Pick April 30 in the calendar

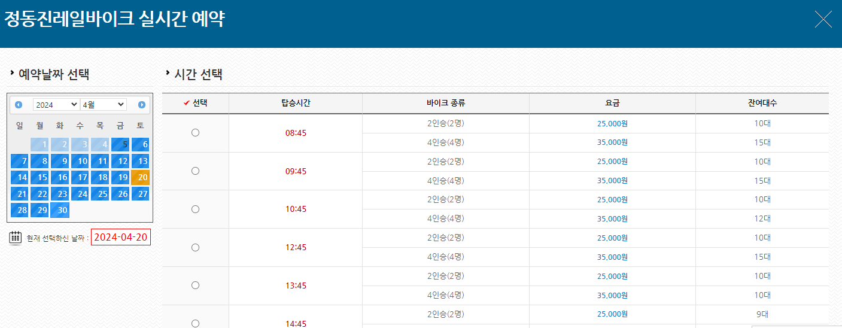(60, 210)
